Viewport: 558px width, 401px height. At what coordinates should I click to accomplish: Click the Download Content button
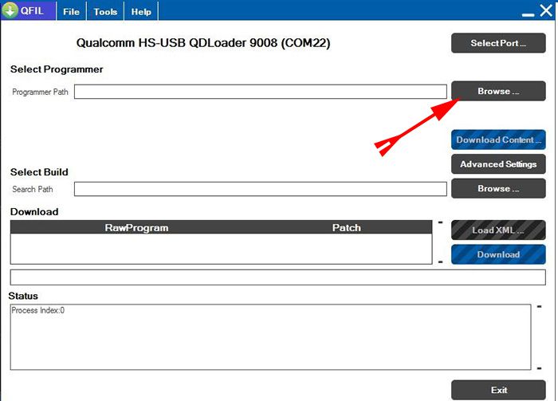[498, 140]
